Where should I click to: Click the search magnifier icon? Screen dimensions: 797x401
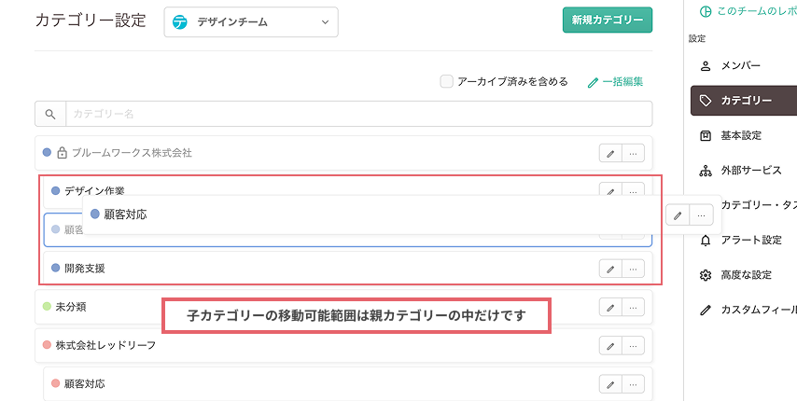(x=49, y=114)
